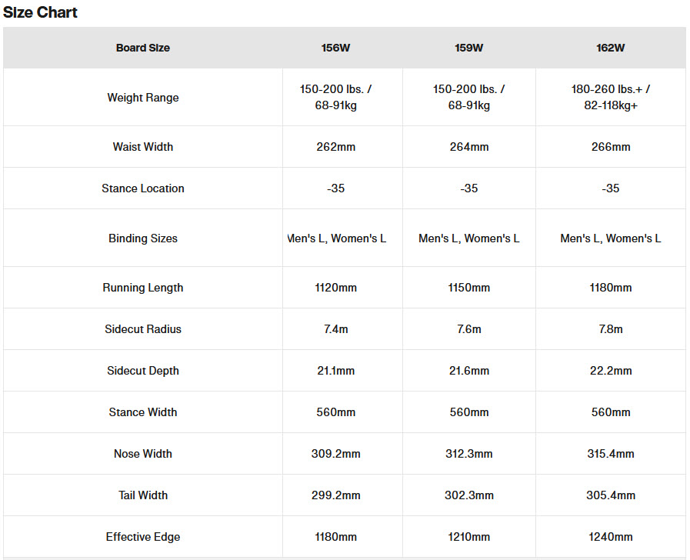Click the Waist Width row label
The height and width of the screenshot is (560, 690).
click(143, 147)
